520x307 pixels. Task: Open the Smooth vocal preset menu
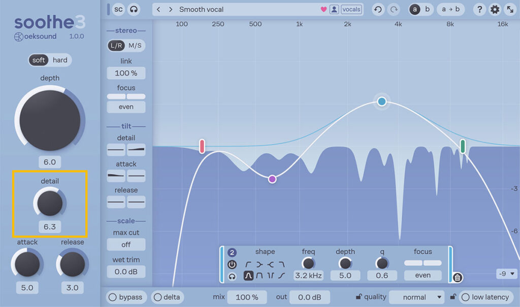tap(201, 9)
